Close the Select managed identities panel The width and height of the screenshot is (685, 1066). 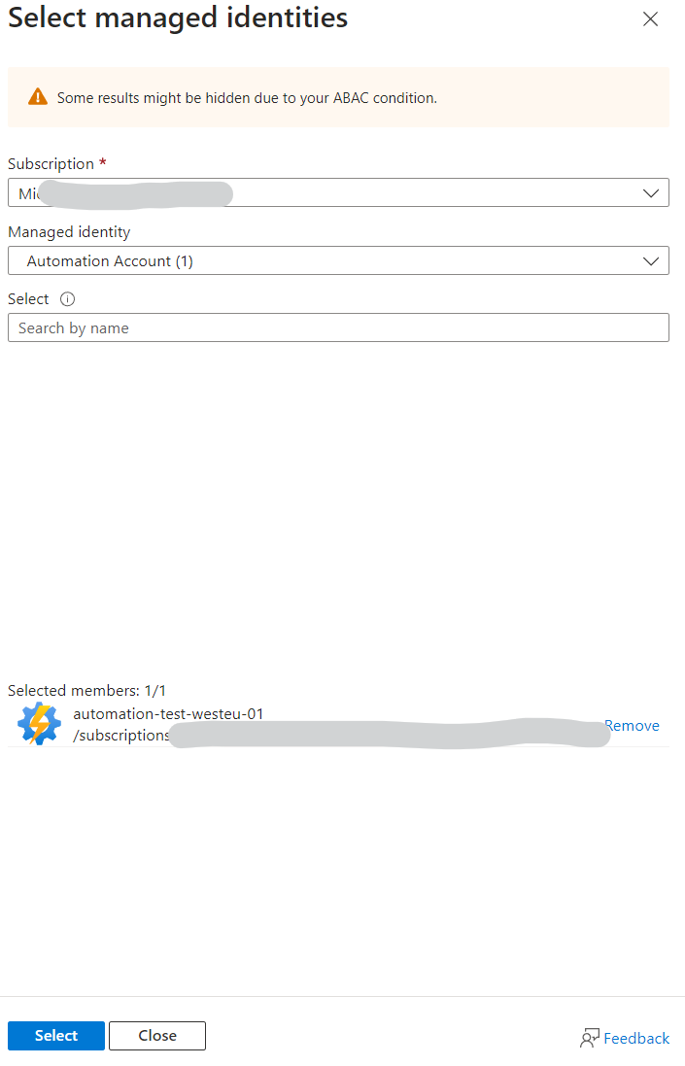(x=650, y=19)
